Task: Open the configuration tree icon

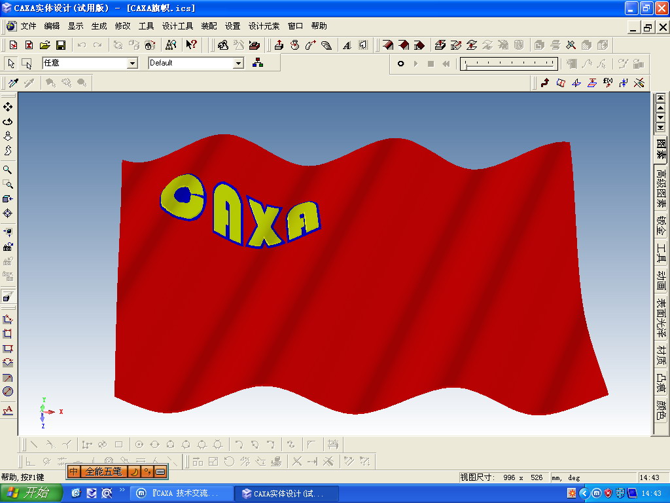Action: coord(258,63)
